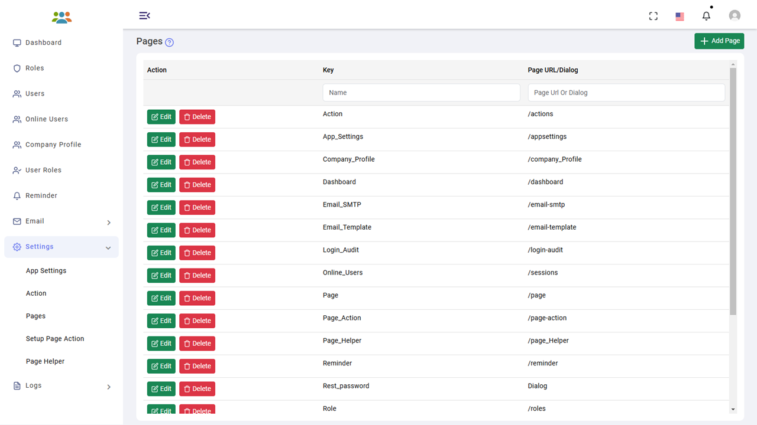Click the Add Page button
The image size is (757, 425).
click(x=719, y=41)
